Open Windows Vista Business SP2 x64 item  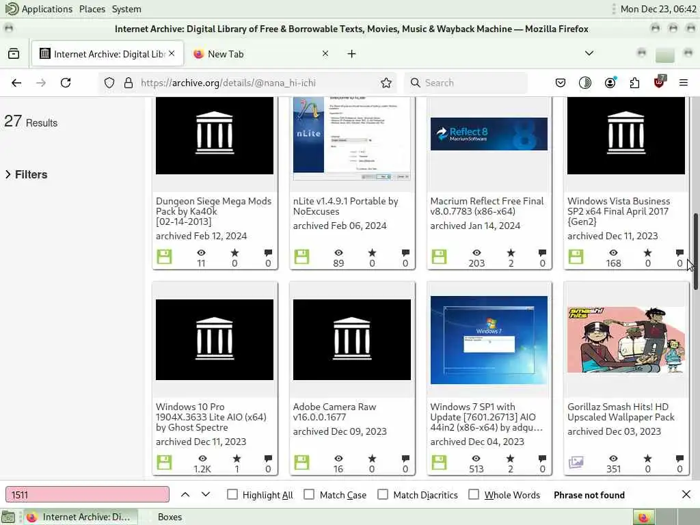point(619,211)
